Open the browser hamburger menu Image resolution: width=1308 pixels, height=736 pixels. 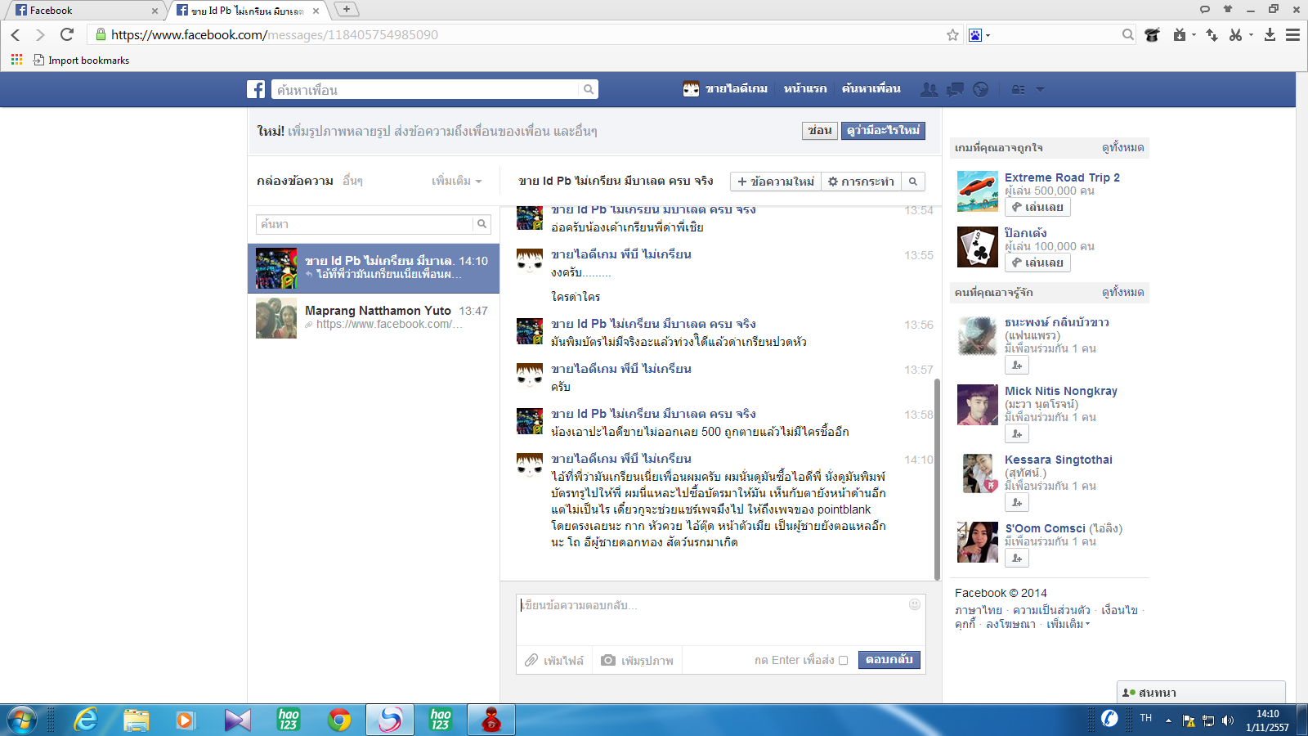click(x=1292, y=34)
